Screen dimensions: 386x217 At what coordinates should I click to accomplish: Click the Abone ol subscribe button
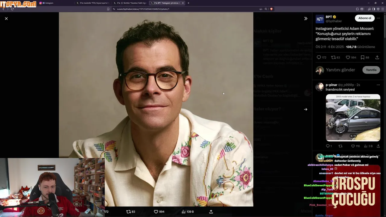(365, 18)
